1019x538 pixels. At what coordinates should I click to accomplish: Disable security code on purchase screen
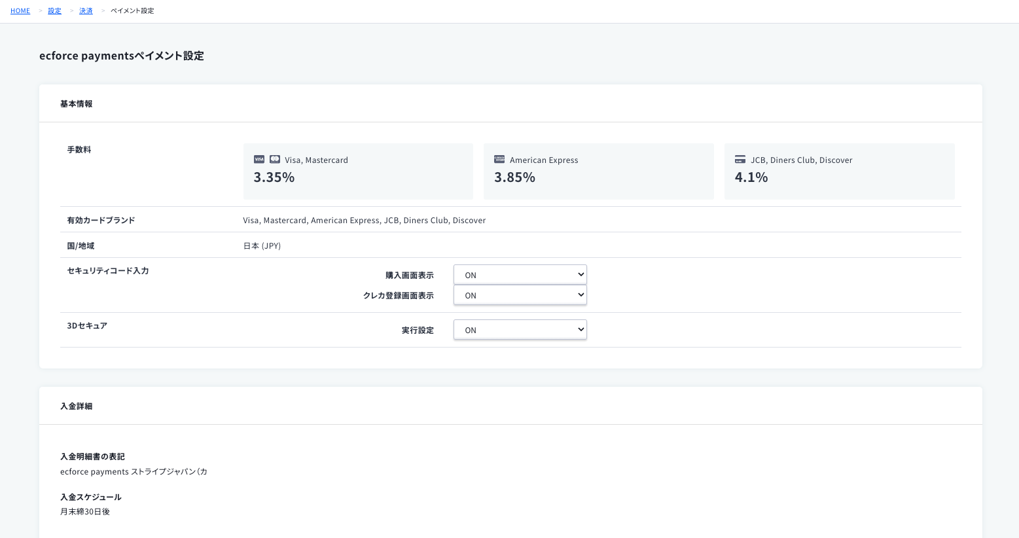point(520,274)
